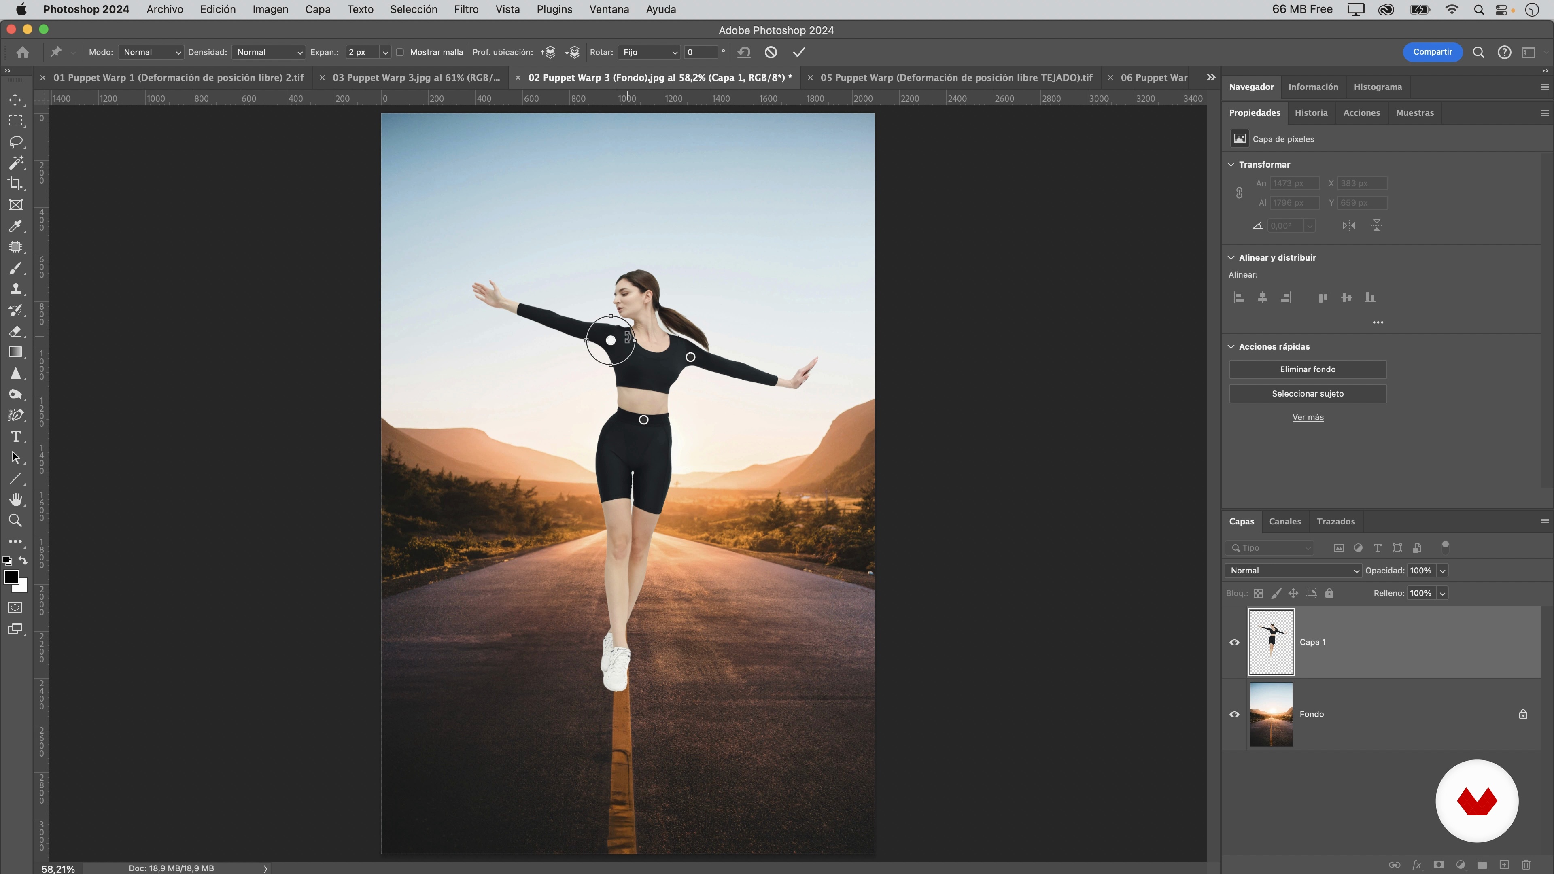Open the Densidad dropdown
The image size is (1554, 874).
[268, 53]
